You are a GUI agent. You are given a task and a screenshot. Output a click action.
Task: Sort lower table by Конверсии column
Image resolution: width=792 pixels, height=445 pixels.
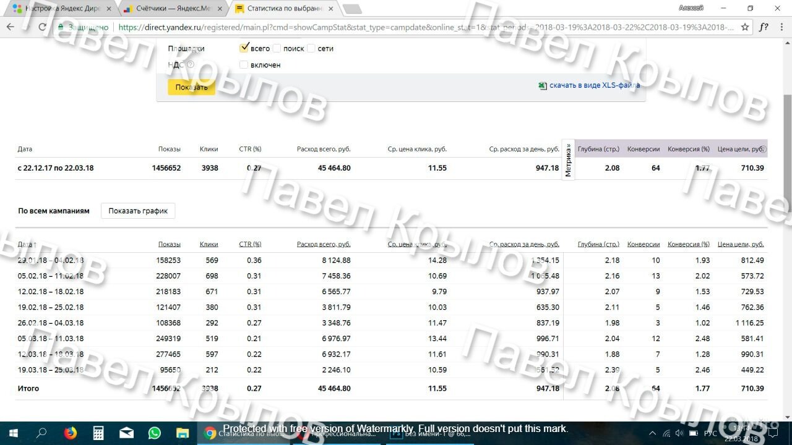tap(643, 244)
